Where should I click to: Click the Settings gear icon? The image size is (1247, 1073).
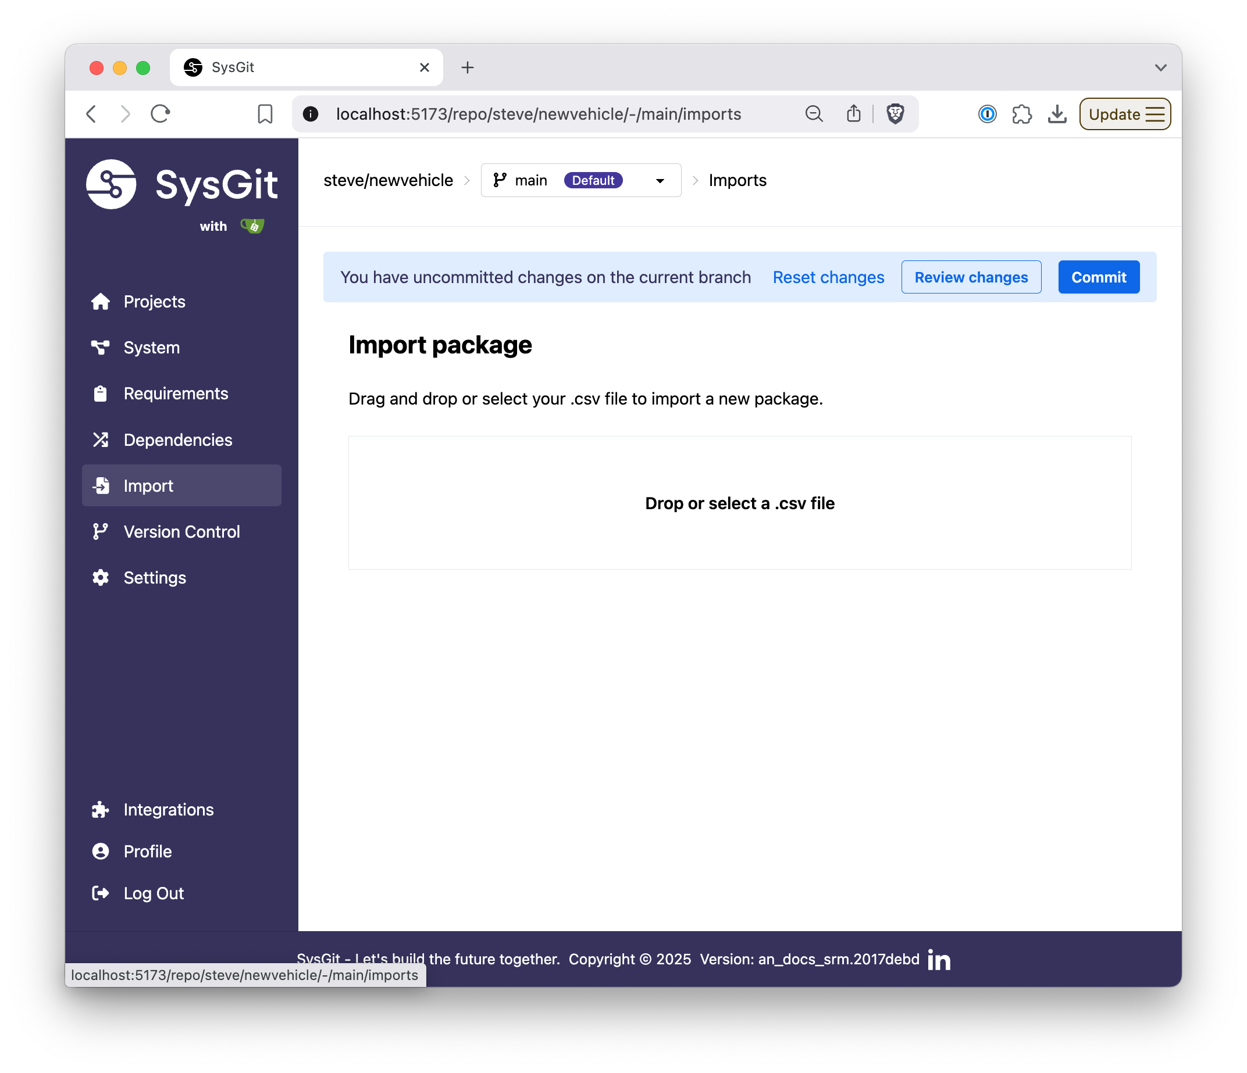point(101,577)
